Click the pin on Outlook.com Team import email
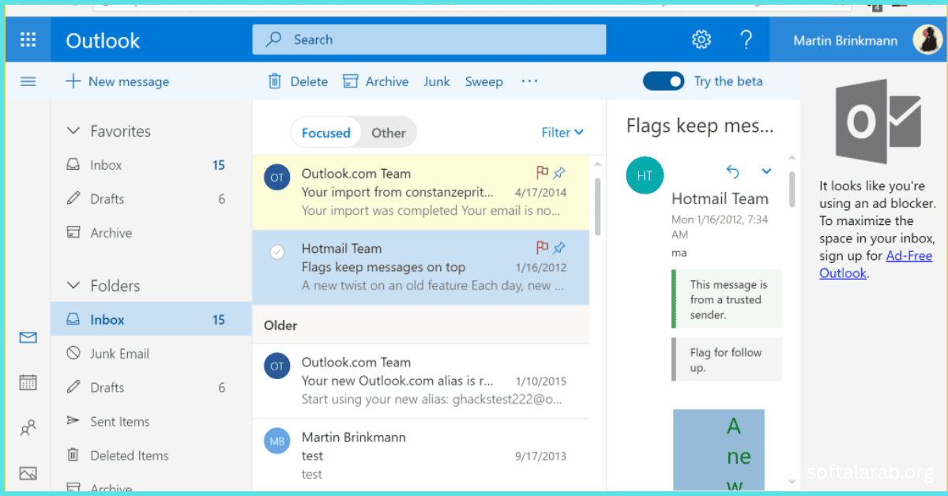The image size is (948, 496). click(559, 172)
